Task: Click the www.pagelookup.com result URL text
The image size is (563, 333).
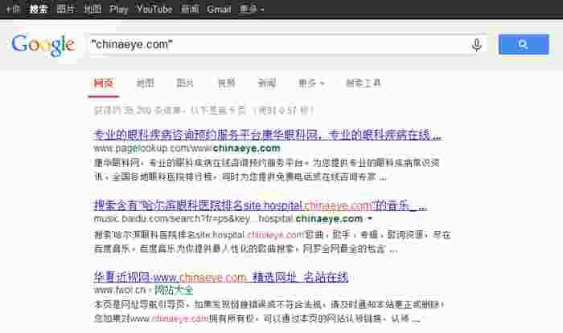Action: [187, 148]
